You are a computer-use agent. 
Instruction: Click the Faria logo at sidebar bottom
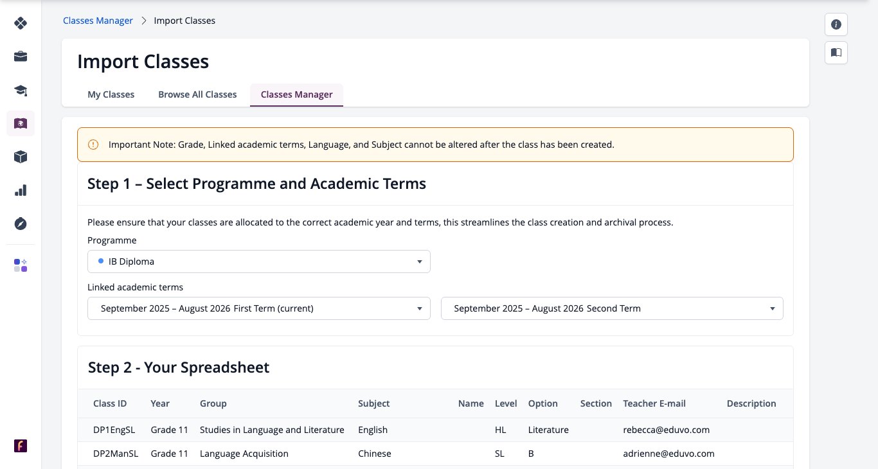[x=21, y=446]
